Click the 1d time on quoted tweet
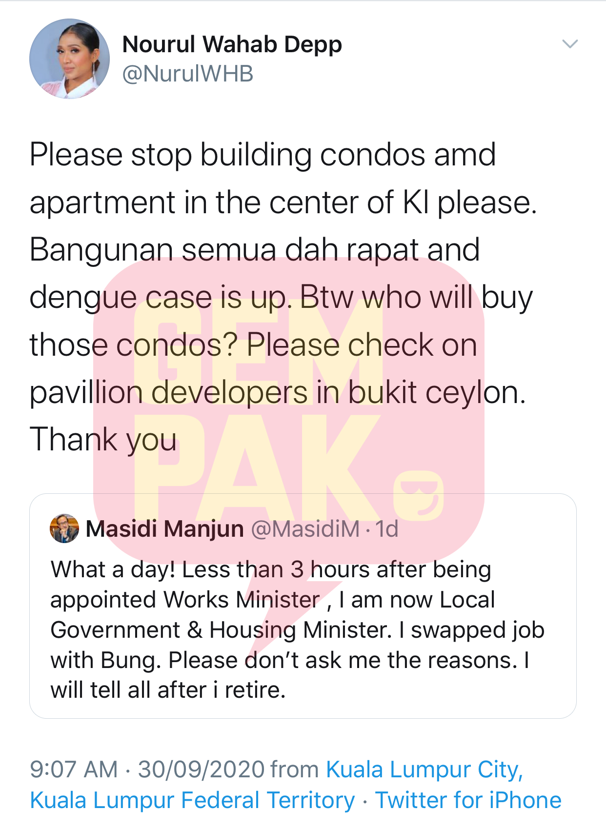 point(386,529)
